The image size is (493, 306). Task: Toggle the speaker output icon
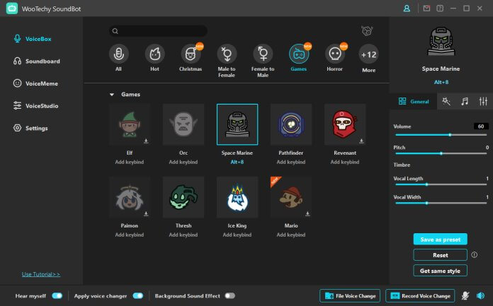point(480,295)
